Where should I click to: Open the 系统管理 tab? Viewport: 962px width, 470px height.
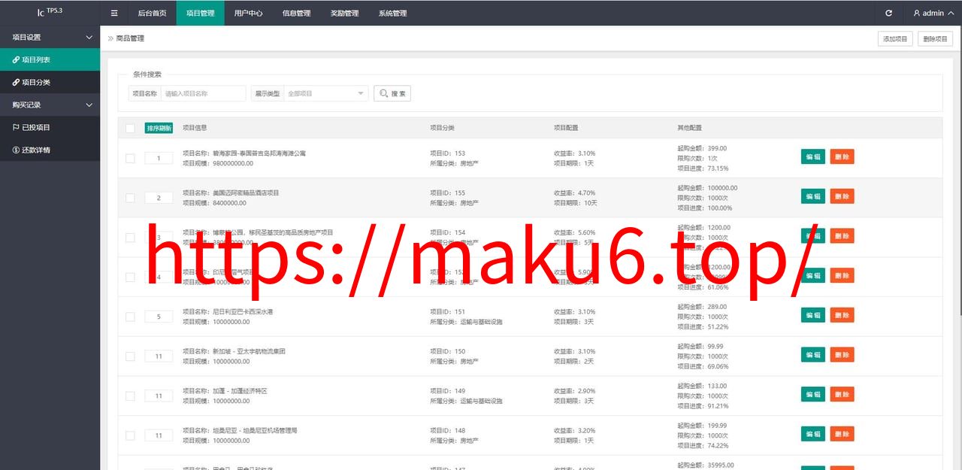392,13
